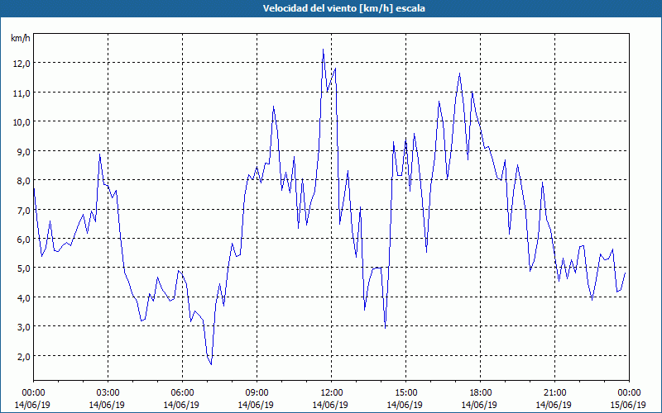Select the 5,0 y-axis value
Screen dimensions: 662x413
24,269
